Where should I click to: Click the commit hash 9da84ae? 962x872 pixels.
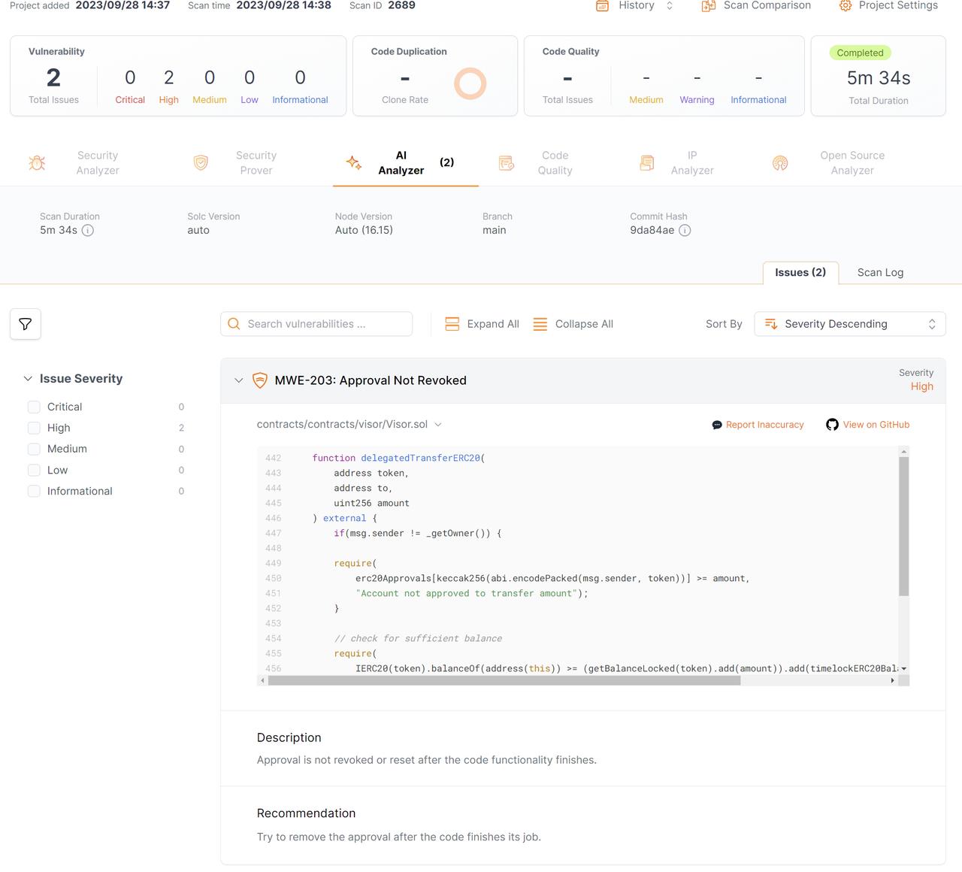pyautogui.click(x=652, y=230)
